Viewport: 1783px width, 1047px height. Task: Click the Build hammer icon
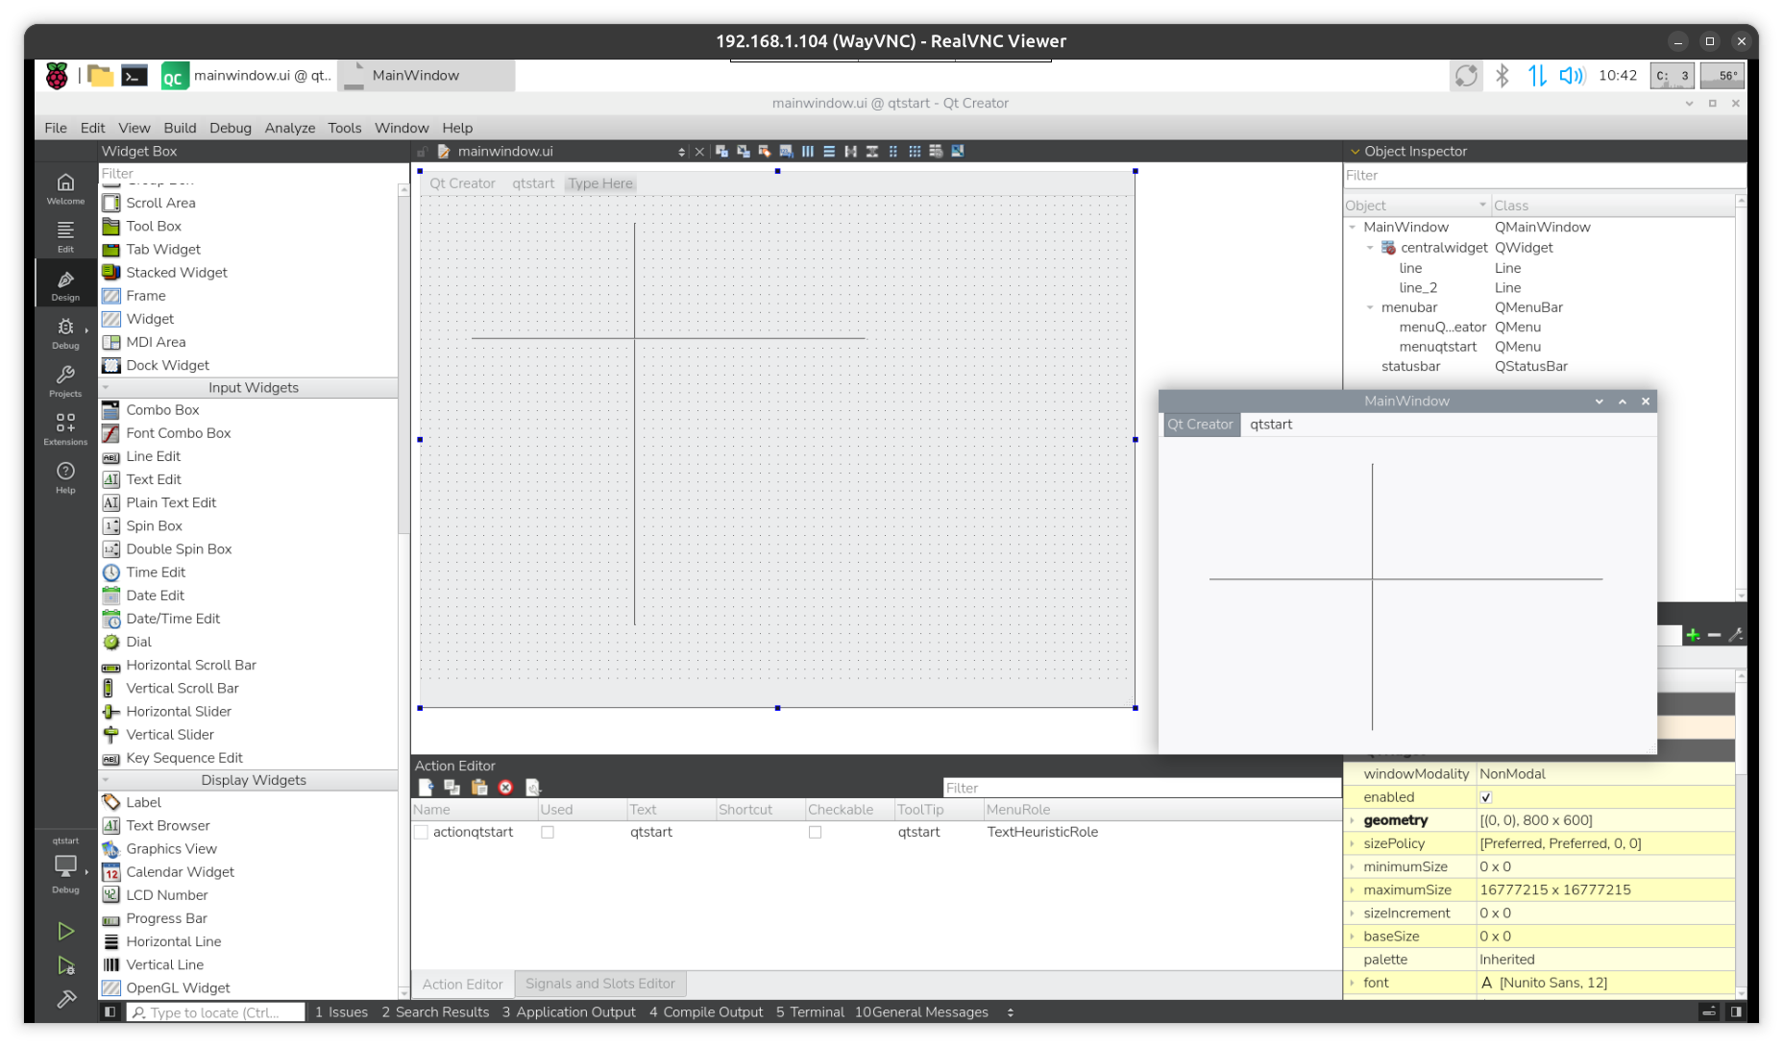(65, 1000)
